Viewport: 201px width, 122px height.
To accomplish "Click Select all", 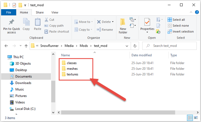I will [x=176, y=20].
